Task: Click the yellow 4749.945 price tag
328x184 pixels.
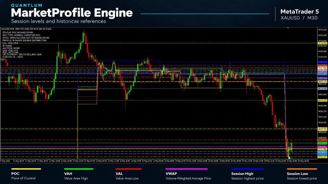Action: click(323, 43)
